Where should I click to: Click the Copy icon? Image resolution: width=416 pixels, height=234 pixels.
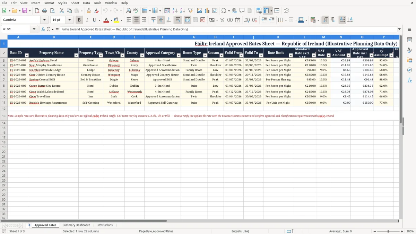69,11
